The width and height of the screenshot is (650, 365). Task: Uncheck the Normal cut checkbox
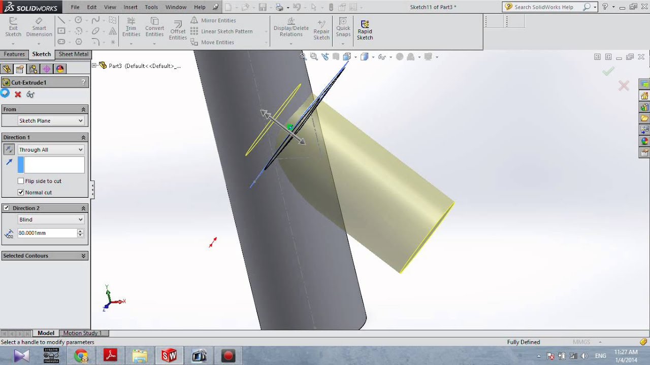pyautogui.click(x=21, y=192)
